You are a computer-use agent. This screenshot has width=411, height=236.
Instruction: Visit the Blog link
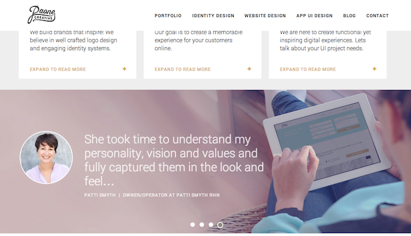(x=350, y=16)
